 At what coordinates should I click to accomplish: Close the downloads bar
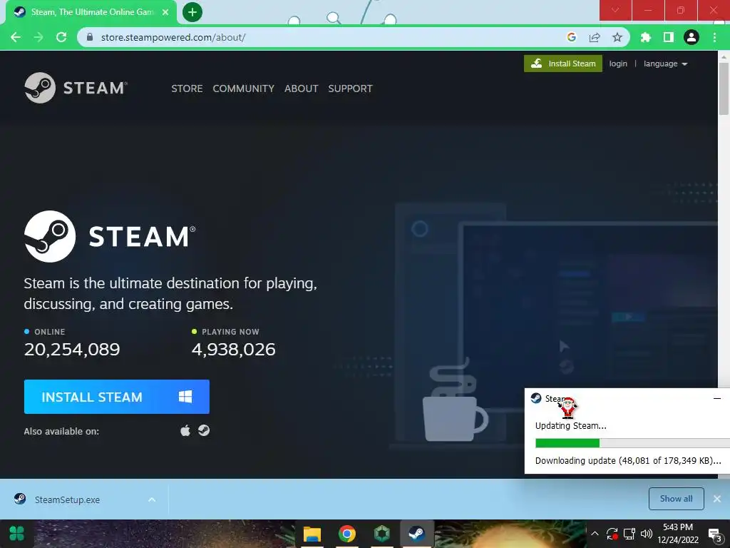717,499
